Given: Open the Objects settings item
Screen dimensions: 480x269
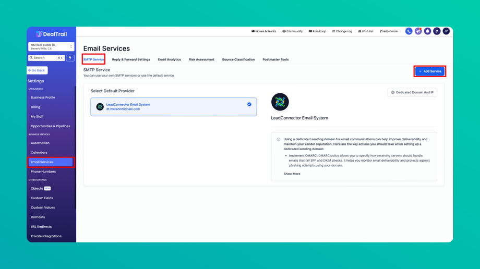Looking at the screenshot, I should [40, 189].
